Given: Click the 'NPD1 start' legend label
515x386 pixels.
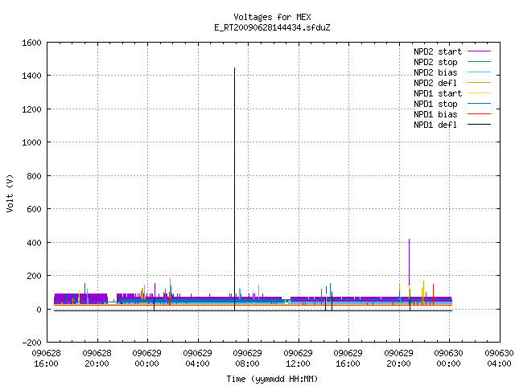Looking at the screenshot, I should point(438,93).
